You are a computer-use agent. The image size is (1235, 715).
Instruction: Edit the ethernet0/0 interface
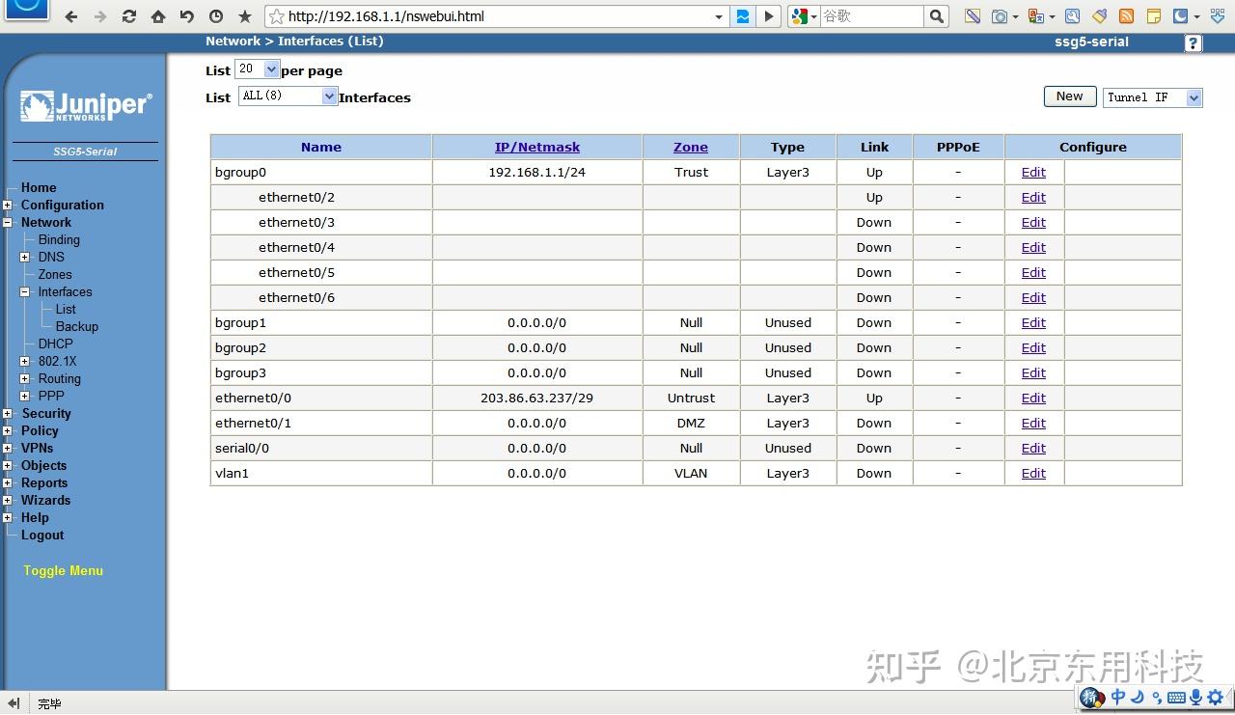coord(1032,398)
